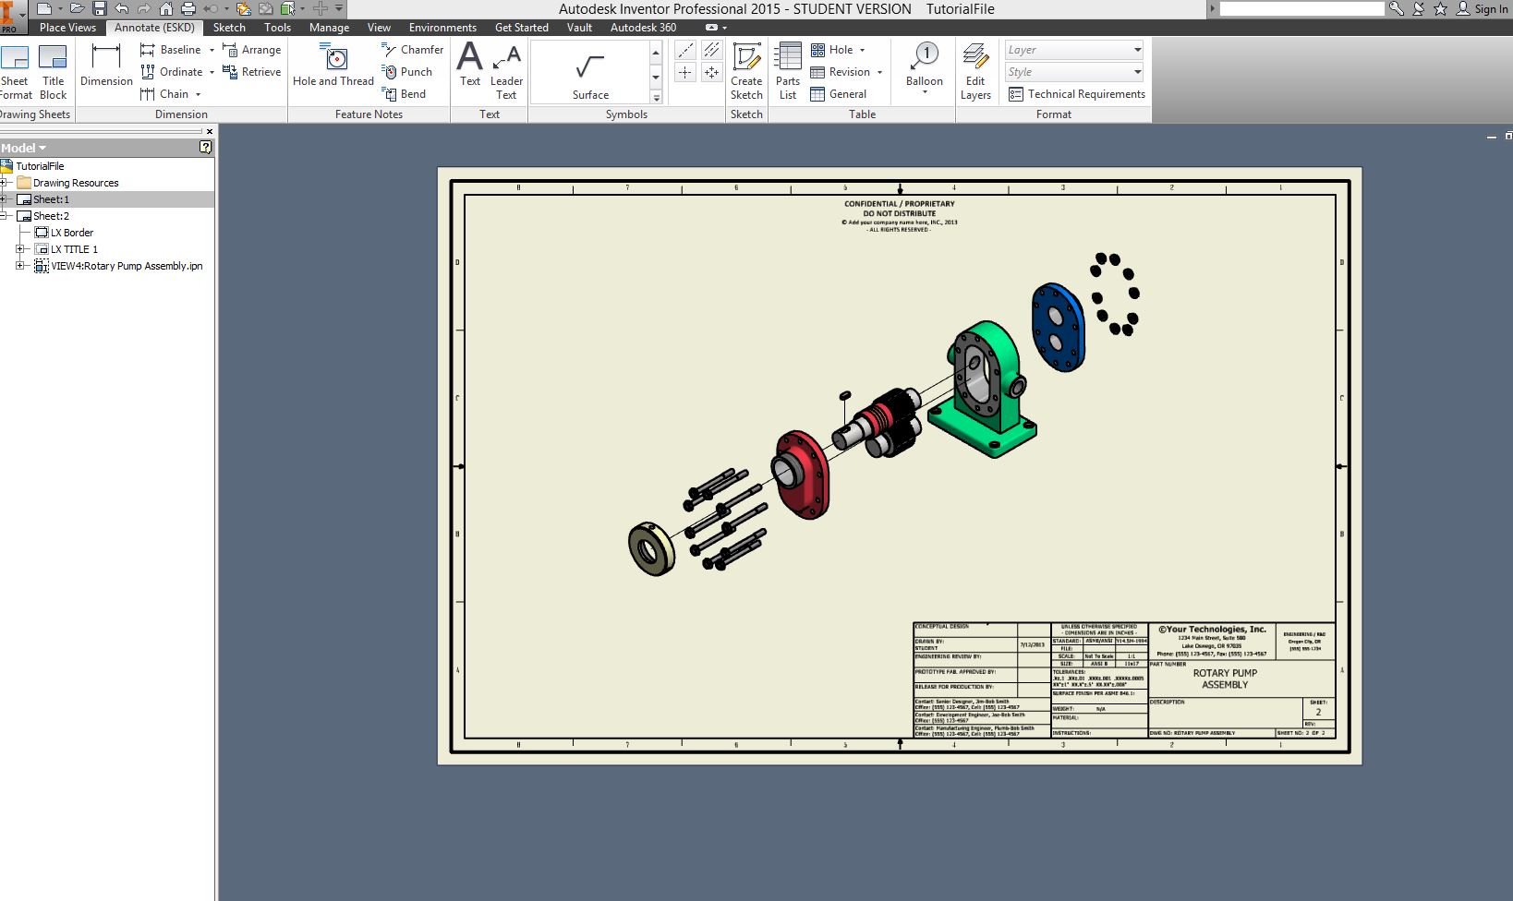Open Technical Requirements

(x=1077, y=94)
